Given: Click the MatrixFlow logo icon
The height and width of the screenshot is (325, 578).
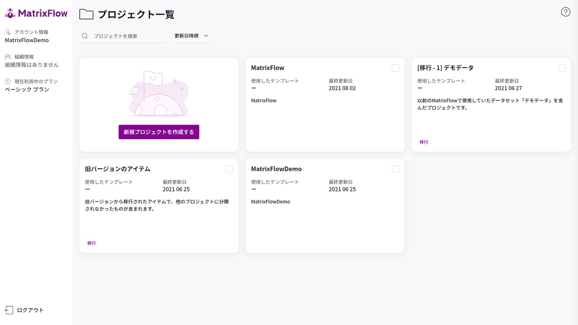Looking at the screenshot, I should [10, 13].
